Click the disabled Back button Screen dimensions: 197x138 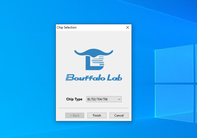coord(75,115)
